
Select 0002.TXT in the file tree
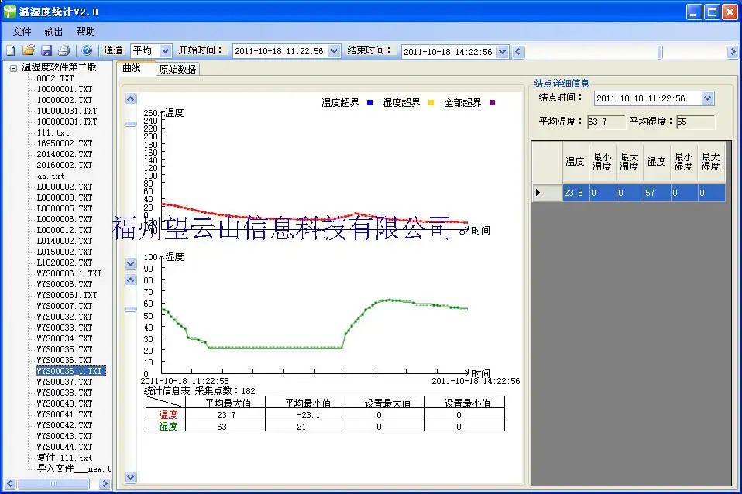click(55, 78)
